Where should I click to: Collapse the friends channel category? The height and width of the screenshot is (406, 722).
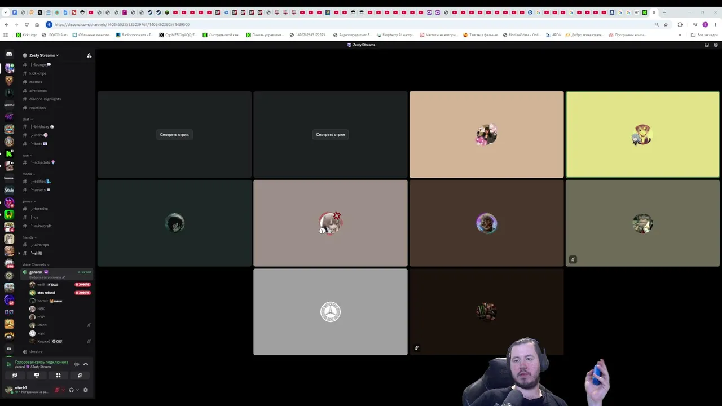tap(29, 237)
